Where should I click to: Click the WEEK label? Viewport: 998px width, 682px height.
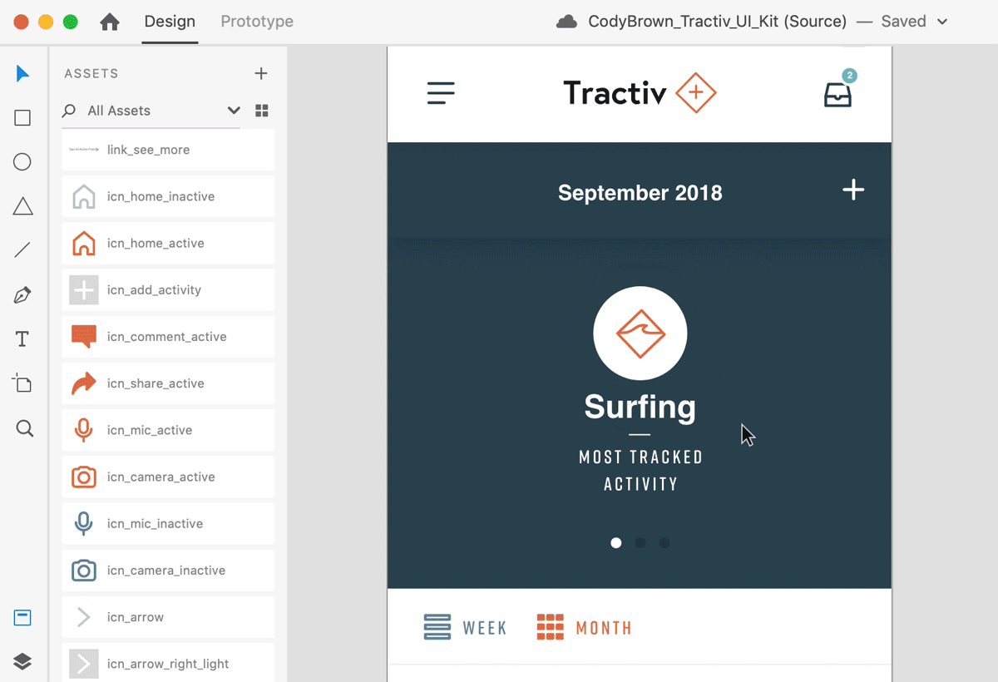pyautogui.click(x=485, y=628)
